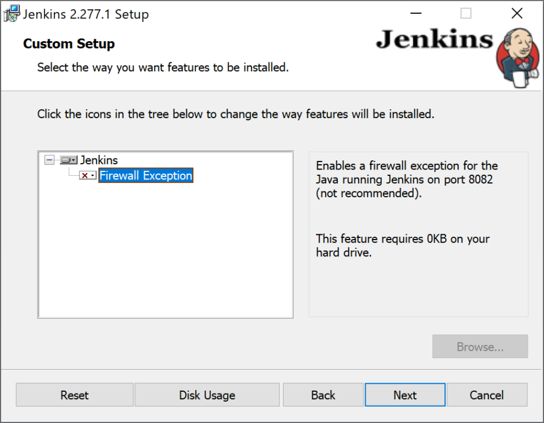Click the firewall exception description text
Image resolution: width=544 pixels, height=423 pixels.
point(405,179)
